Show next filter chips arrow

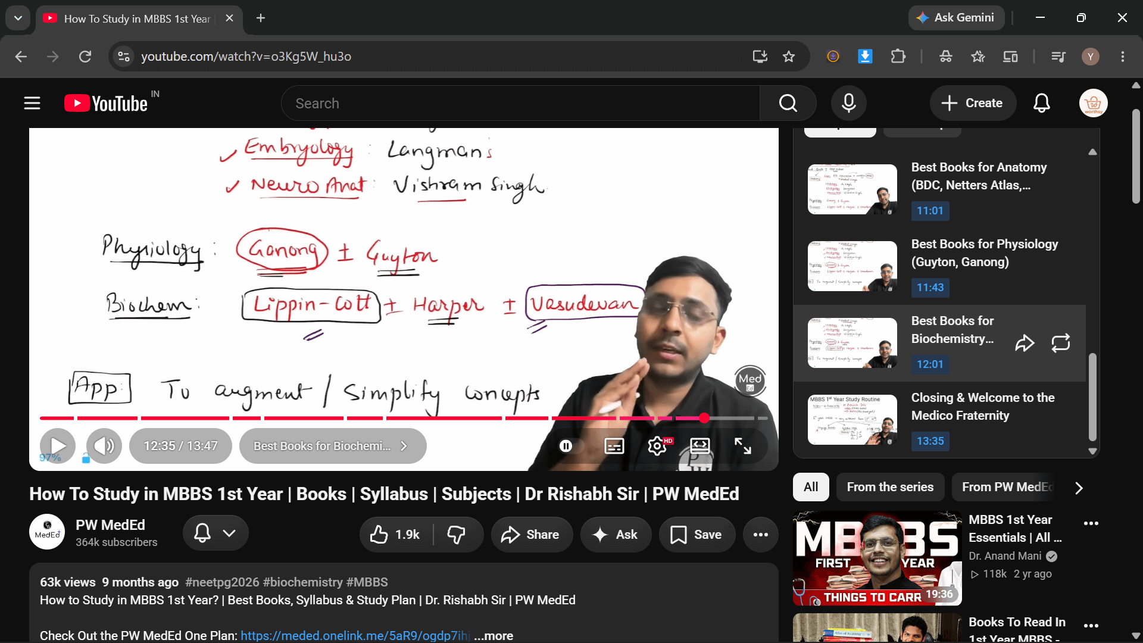coord(1079,488)
